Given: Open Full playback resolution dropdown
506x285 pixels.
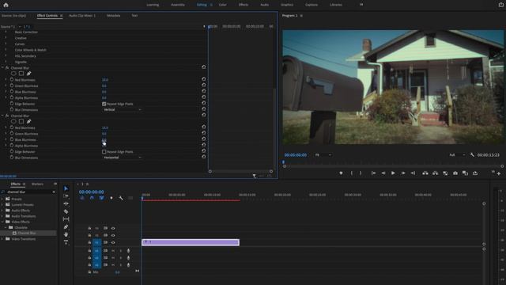Looking at the screenshot, I should coord(457,155).
